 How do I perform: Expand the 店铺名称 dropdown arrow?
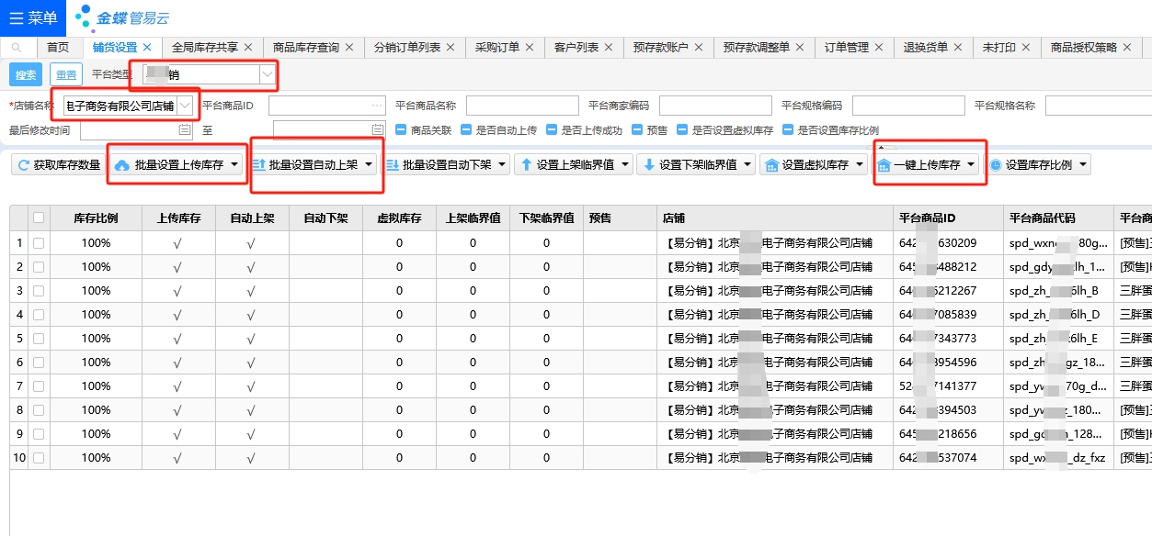[185, 106]
